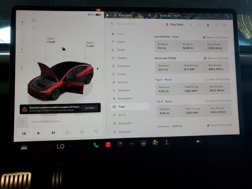Launch Apple Music from the dock

(x=108, y=145)
